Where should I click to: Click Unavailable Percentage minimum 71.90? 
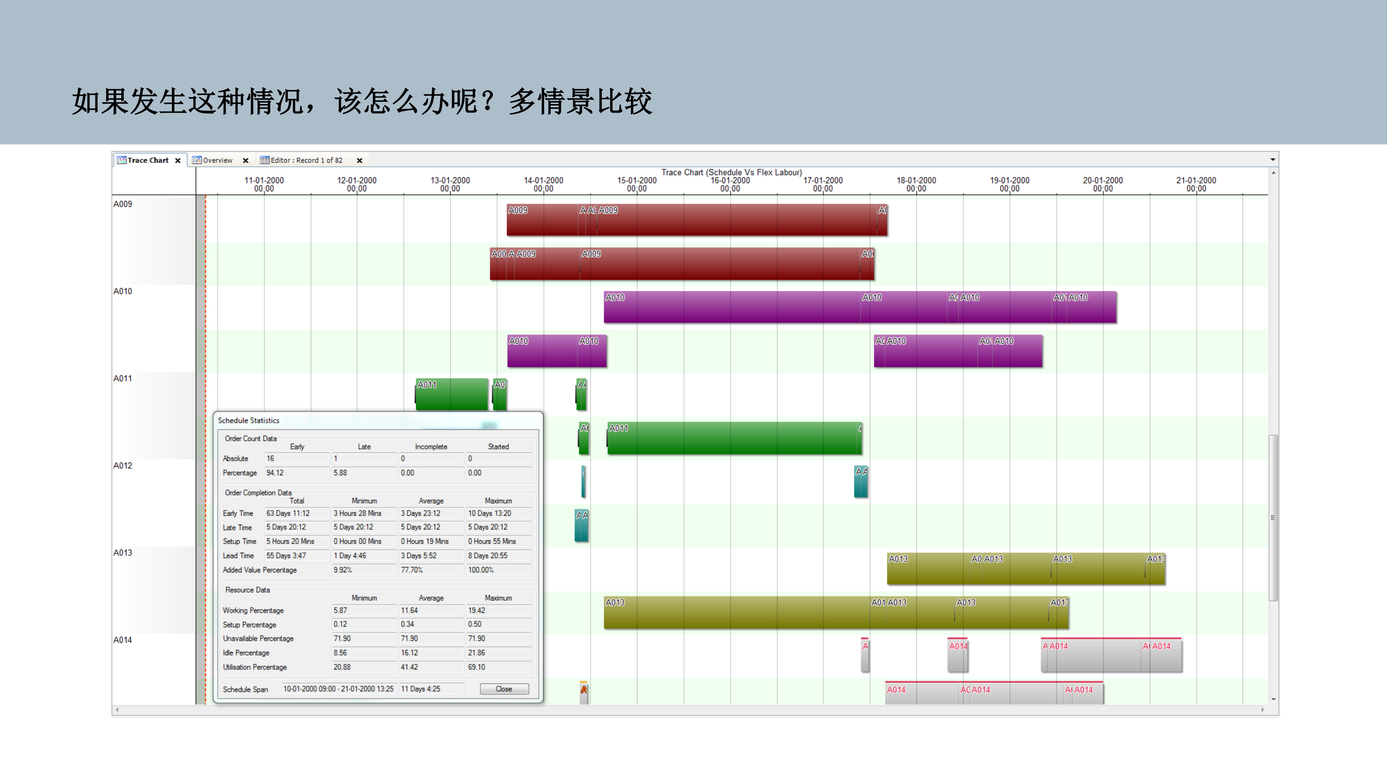[364, 638]
